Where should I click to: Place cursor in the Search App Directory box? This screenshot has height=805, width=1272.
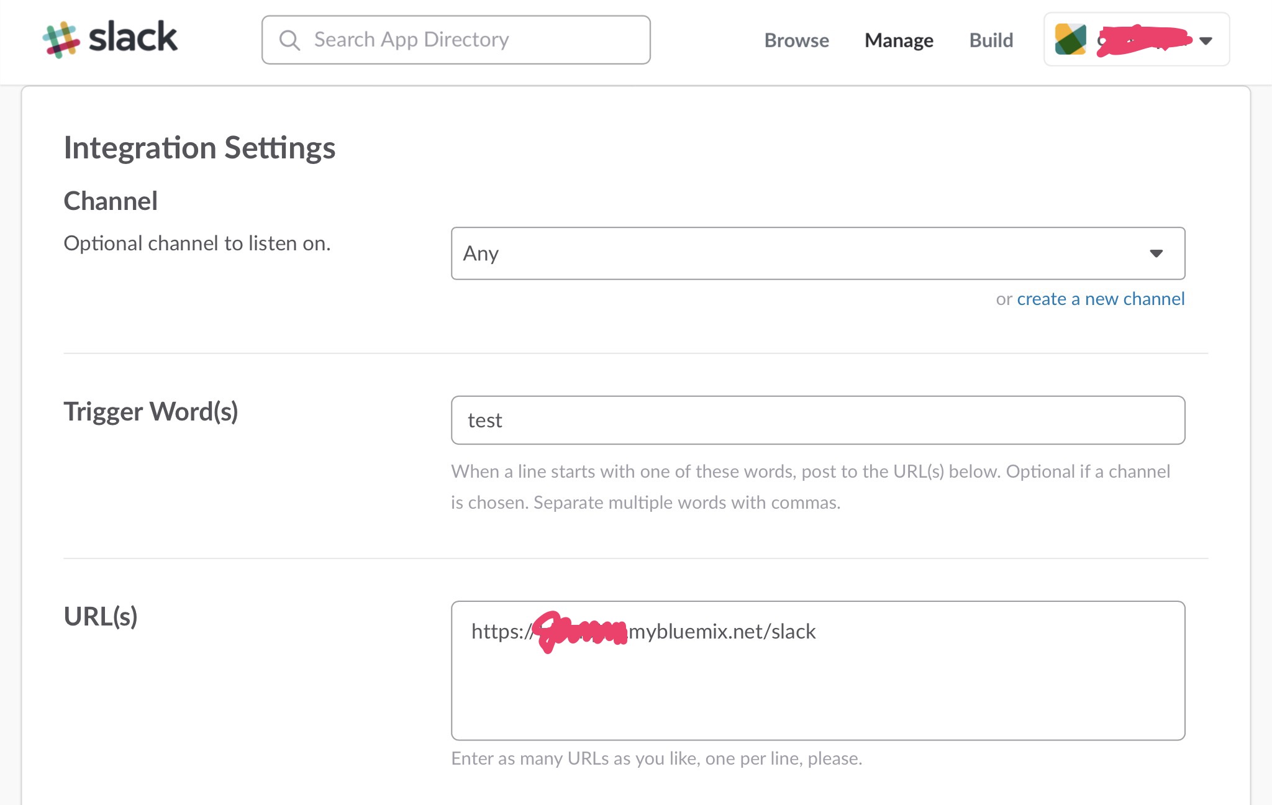coord(457,39)
